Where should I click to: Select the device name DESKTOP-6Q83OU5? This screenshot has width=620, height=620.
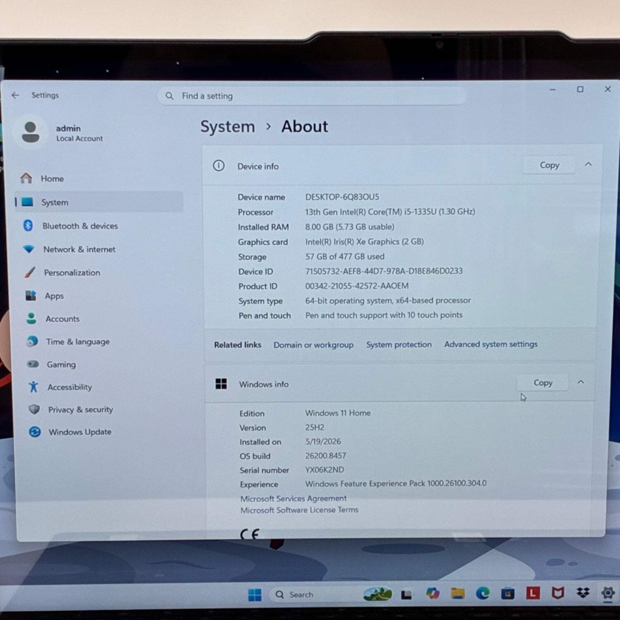(x=342, y=197)
